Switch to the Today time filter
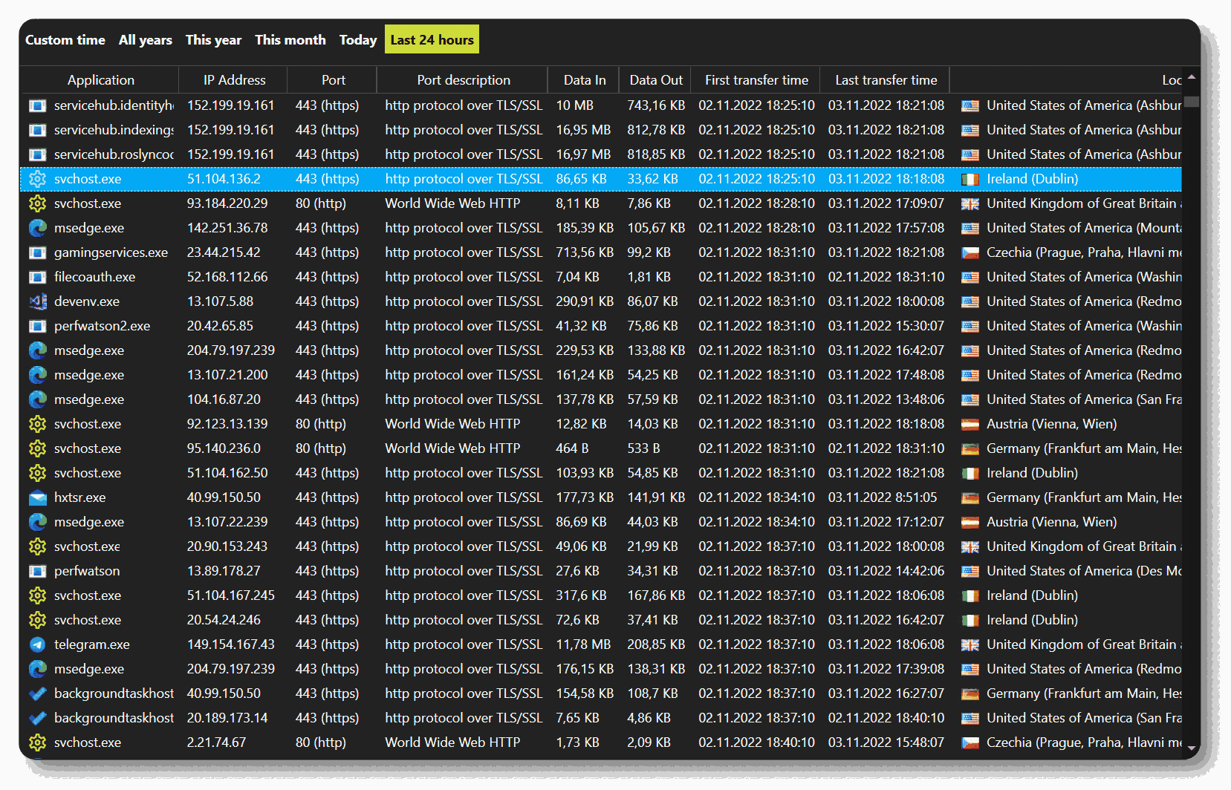 [357, 39]
